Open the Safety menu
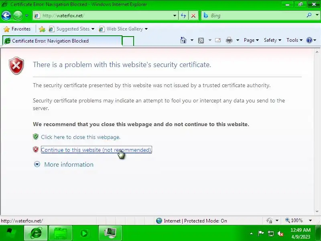This screenshot has height=241, width=321. pos(272,40)
